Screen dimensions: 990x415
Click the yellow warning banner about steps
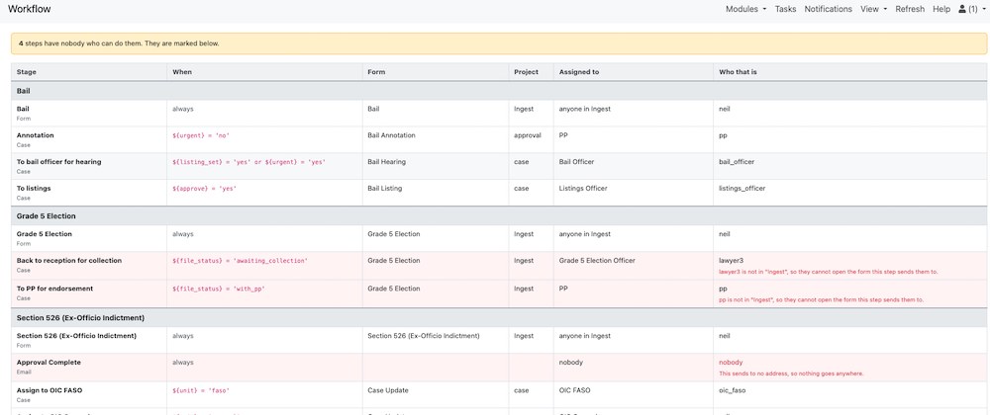499,44
